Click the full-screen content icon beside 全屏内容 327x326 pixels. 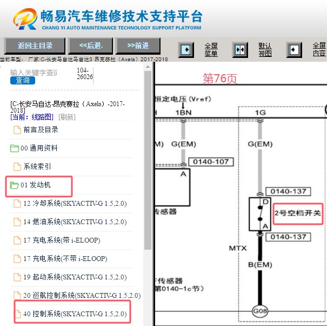coord(294,50)
